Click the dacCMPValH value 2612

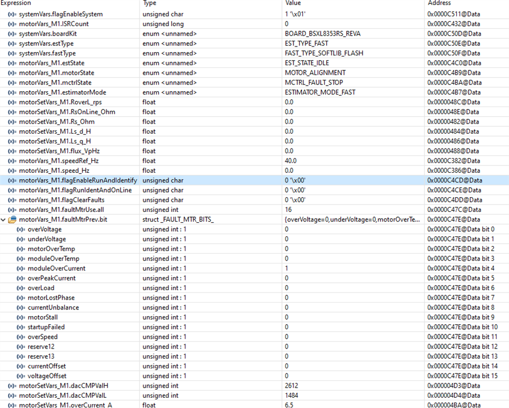coord(292,386)
